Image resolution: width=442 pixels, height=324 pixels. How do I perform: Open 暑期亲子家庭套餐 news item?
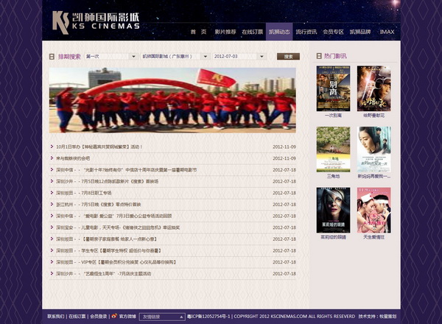coord(107,239)
